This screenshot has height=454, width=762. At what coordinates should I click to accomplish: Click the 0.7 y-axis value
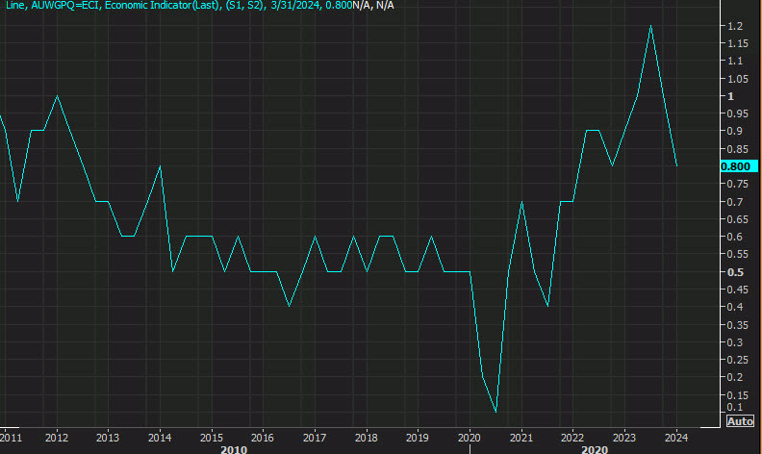pos(735,202)
